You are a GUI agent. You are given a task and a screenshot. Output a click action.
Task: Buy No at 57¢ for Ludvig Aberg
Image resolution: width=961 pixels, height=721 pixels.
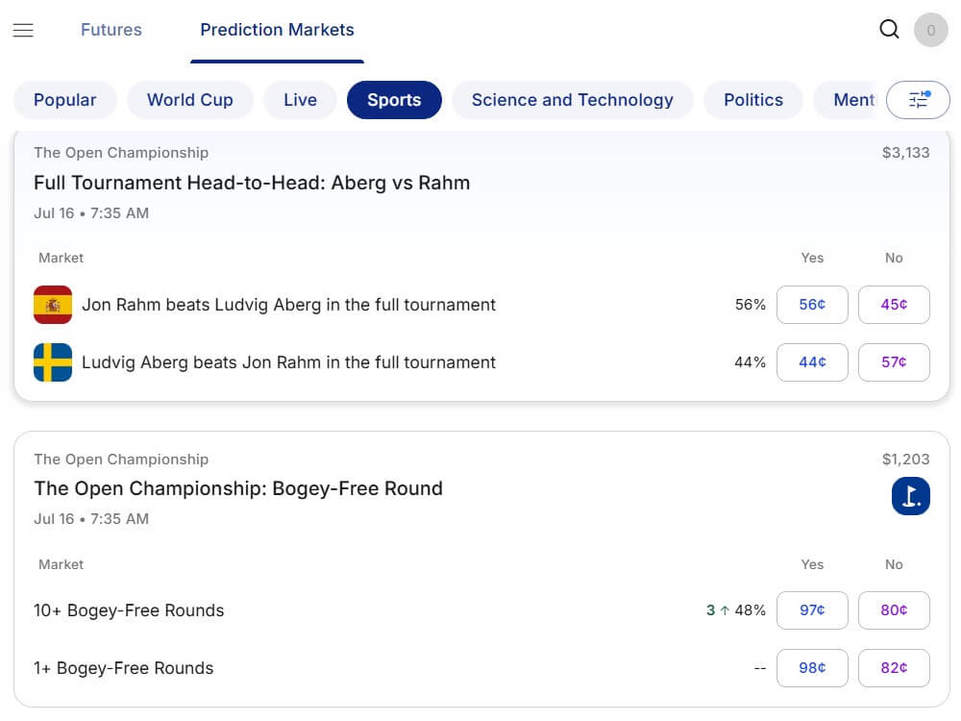click(x=894, y=362)
